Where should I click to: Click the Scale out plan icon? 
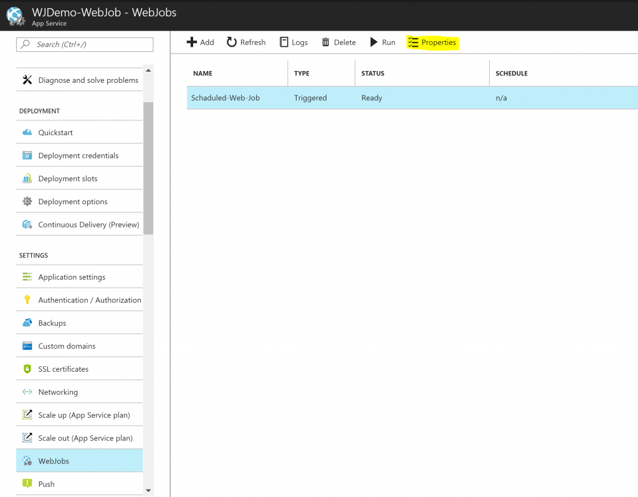tap(27, 438)
